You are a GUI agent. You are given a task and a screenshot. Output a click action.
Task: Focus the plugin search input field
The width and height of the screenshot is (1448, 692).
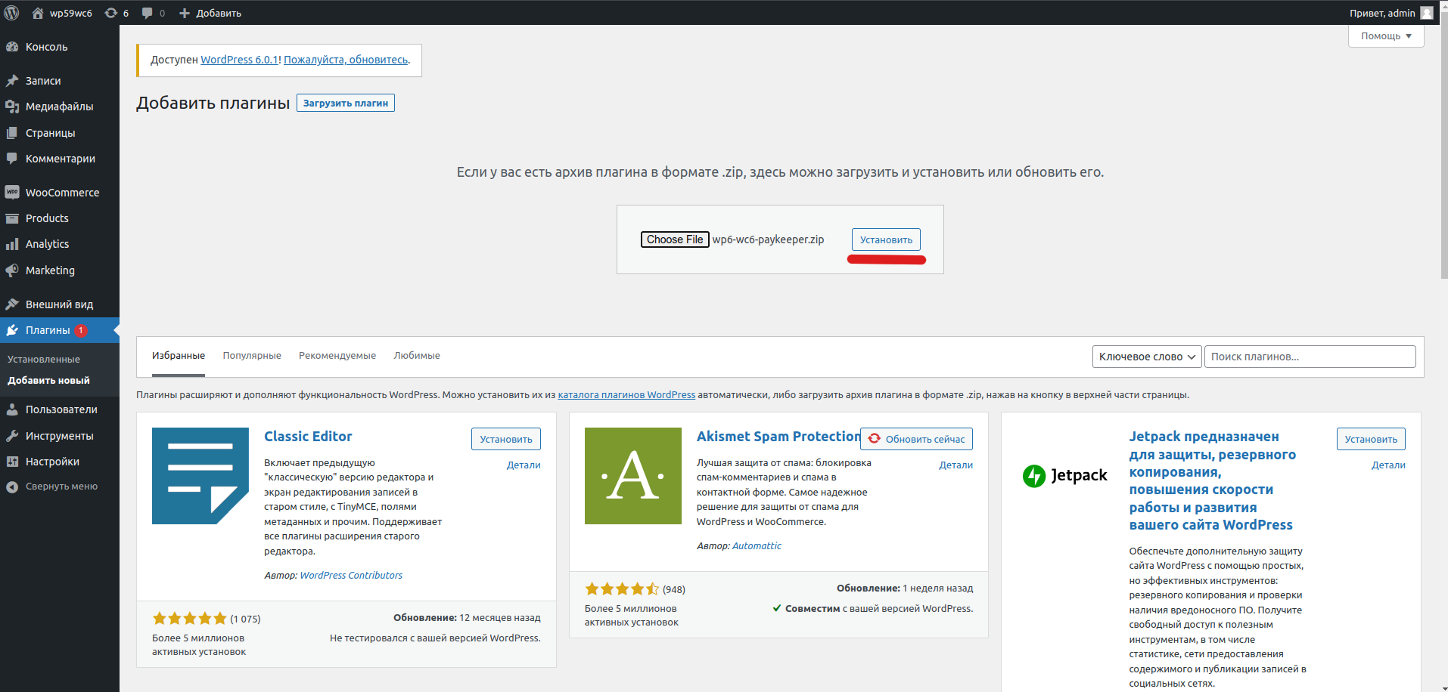1310,357
